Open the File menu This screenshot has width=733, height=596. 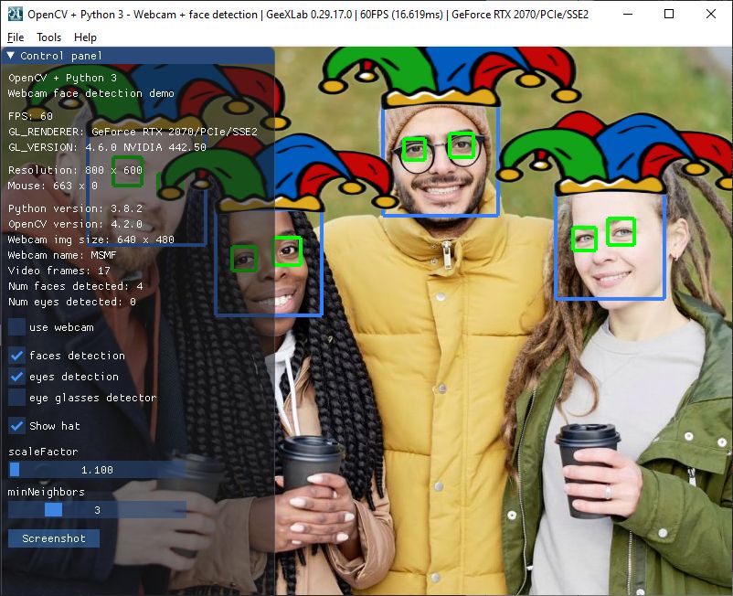(16, 37)
